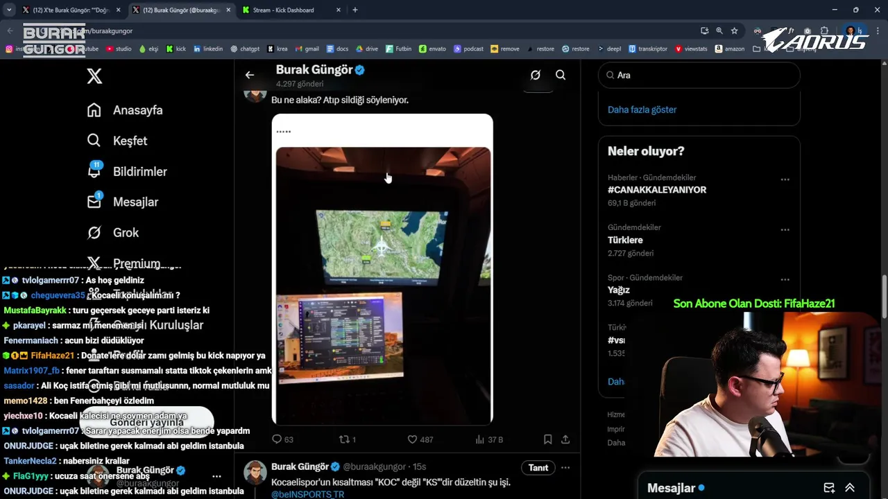Click the Ara search field
Screen dimensions: 888x499
point(699,75)
